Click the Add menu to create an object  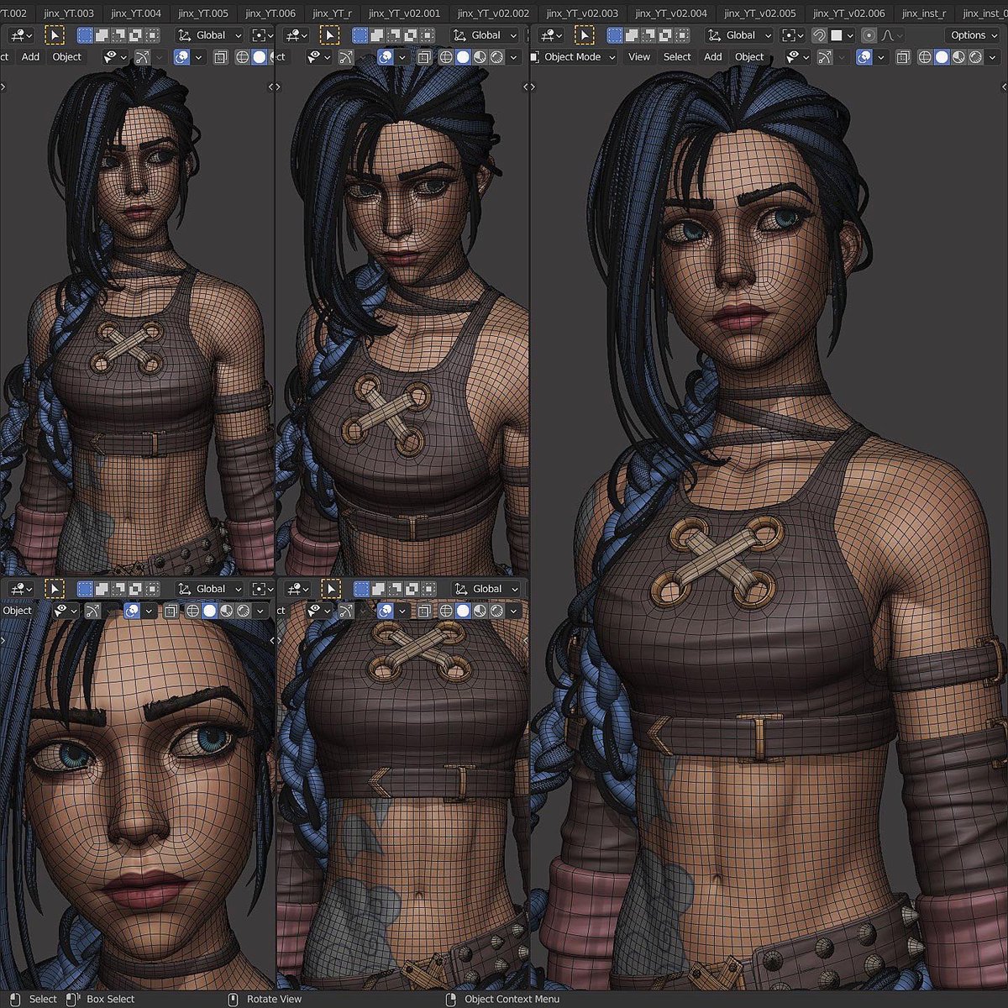[x=712, y=56]
